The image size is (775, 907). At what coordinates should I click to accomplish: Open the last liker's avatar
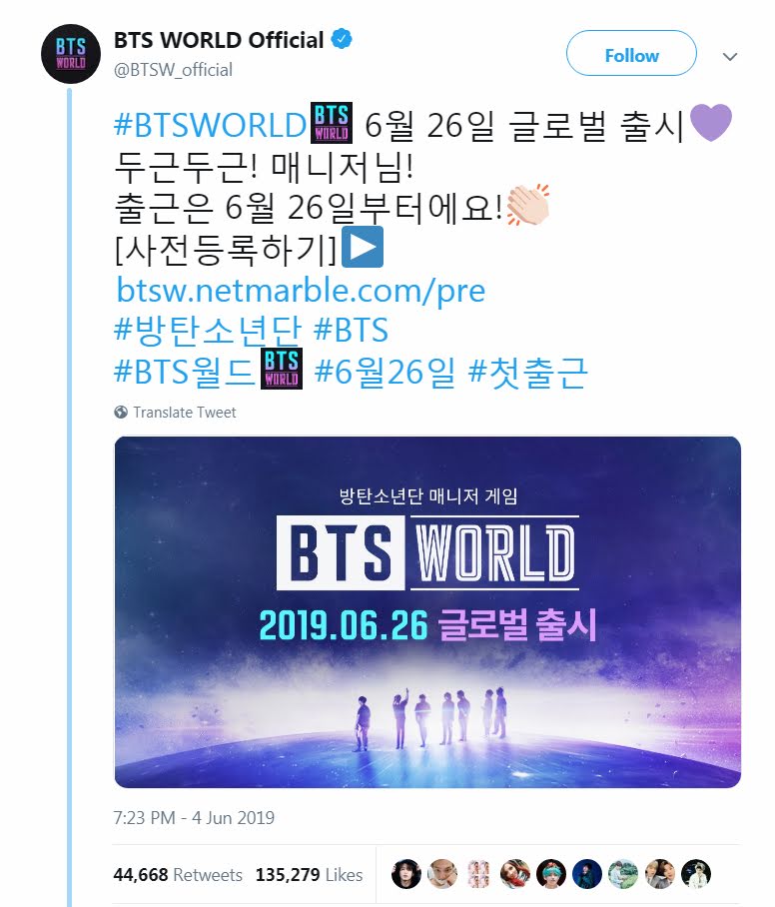tap(696, 873)
